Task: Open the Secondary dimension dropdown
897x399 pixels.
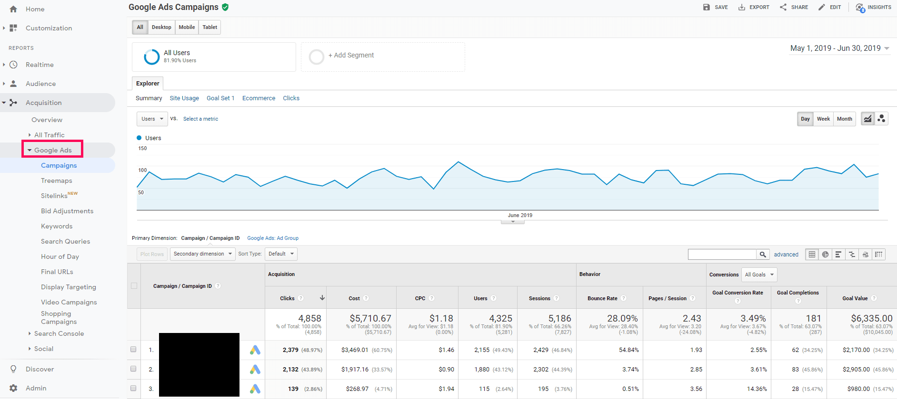Action: (202, 254)
